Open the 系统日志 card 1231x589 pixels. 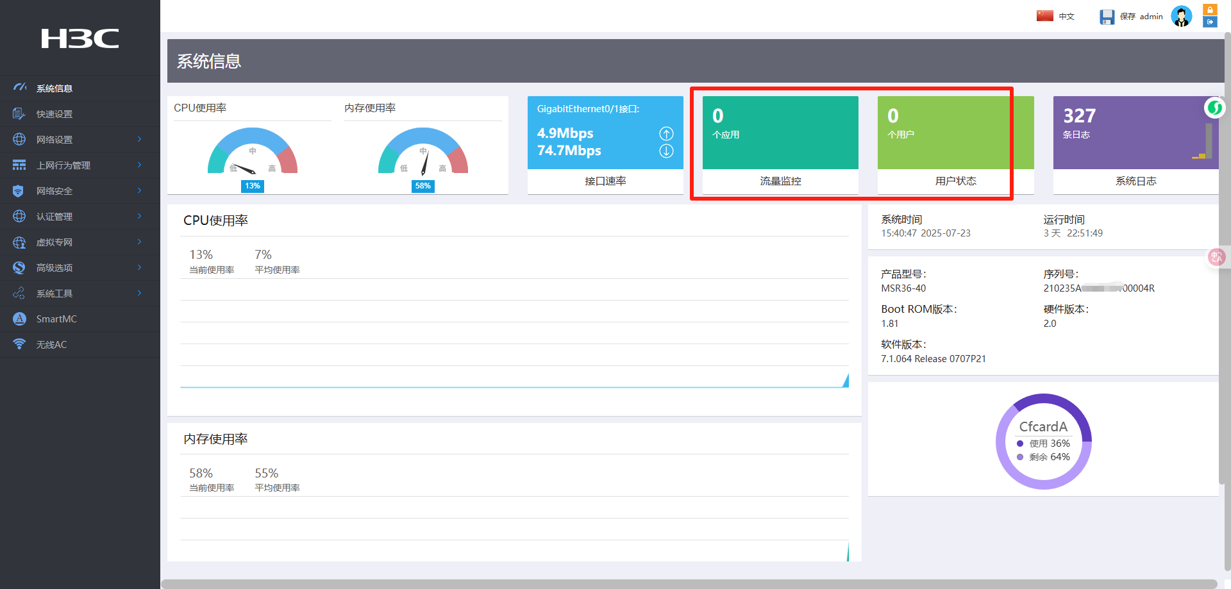click(x=1135, y=145)
